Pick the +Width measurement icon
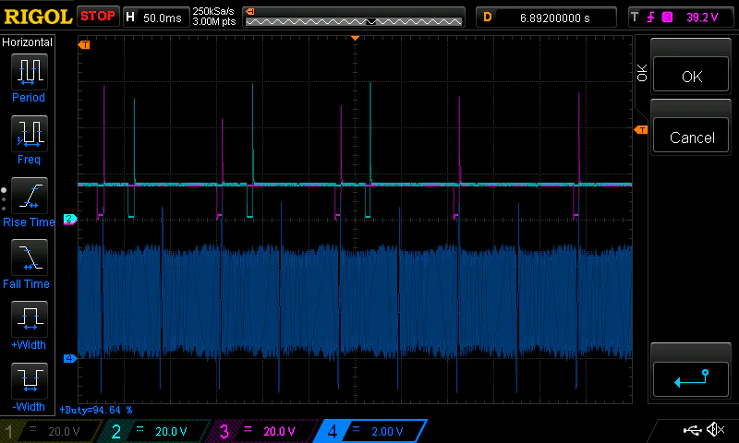The width and height of the screenshot is (739, 443). (28, 319)
